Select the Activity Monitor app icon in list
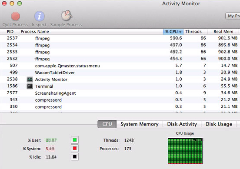This screenshot has width=240, height=169. click(x=30, y=80)
